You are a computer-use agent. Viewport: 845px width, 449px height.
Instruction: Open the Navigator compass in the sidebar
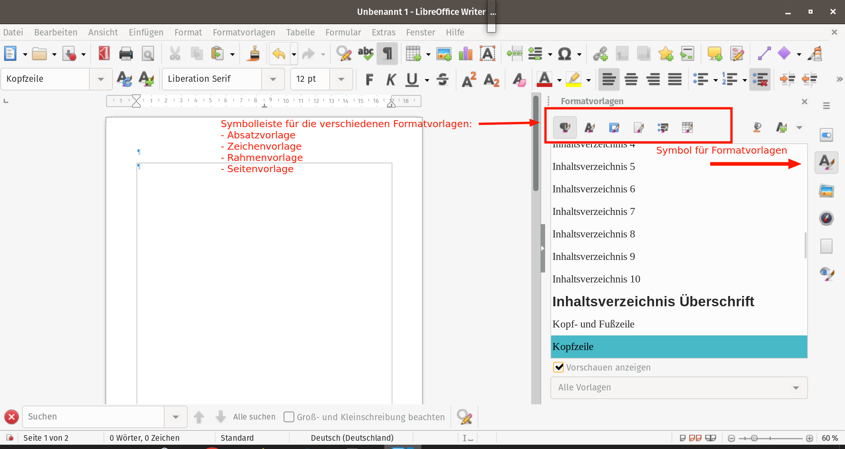826,219
